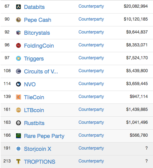Click the Bitcrystals cube icon
This screenshot has height=168, width=153.
tap(18, 33)
